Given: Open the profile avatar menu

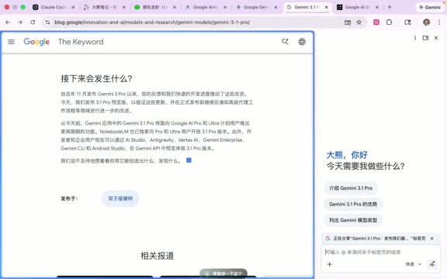Looking at the screenshot, I should 427,22.
